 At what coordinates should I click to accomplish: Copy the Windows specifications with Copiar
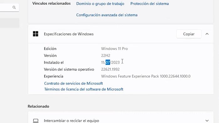tap(189, 34)
